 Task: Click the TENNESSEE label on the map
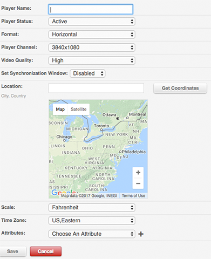coord(69,176)
